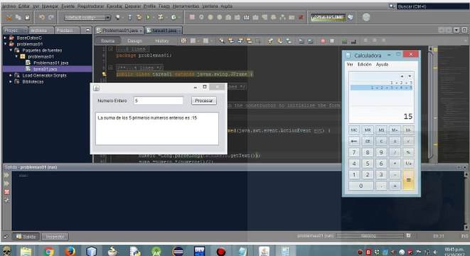Screen dimensions: 470x256
Task: Click the calculator equals button
Action: [408, 180]
